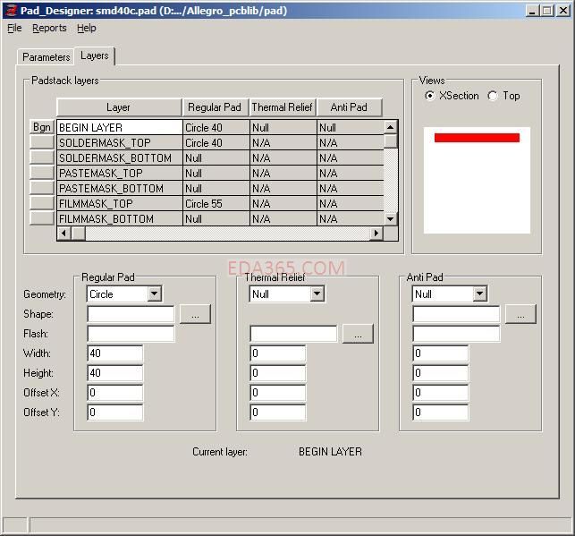The image size is (575, 536).
Task: Browse for Anti Pad shape
Action: pos(520,314)
